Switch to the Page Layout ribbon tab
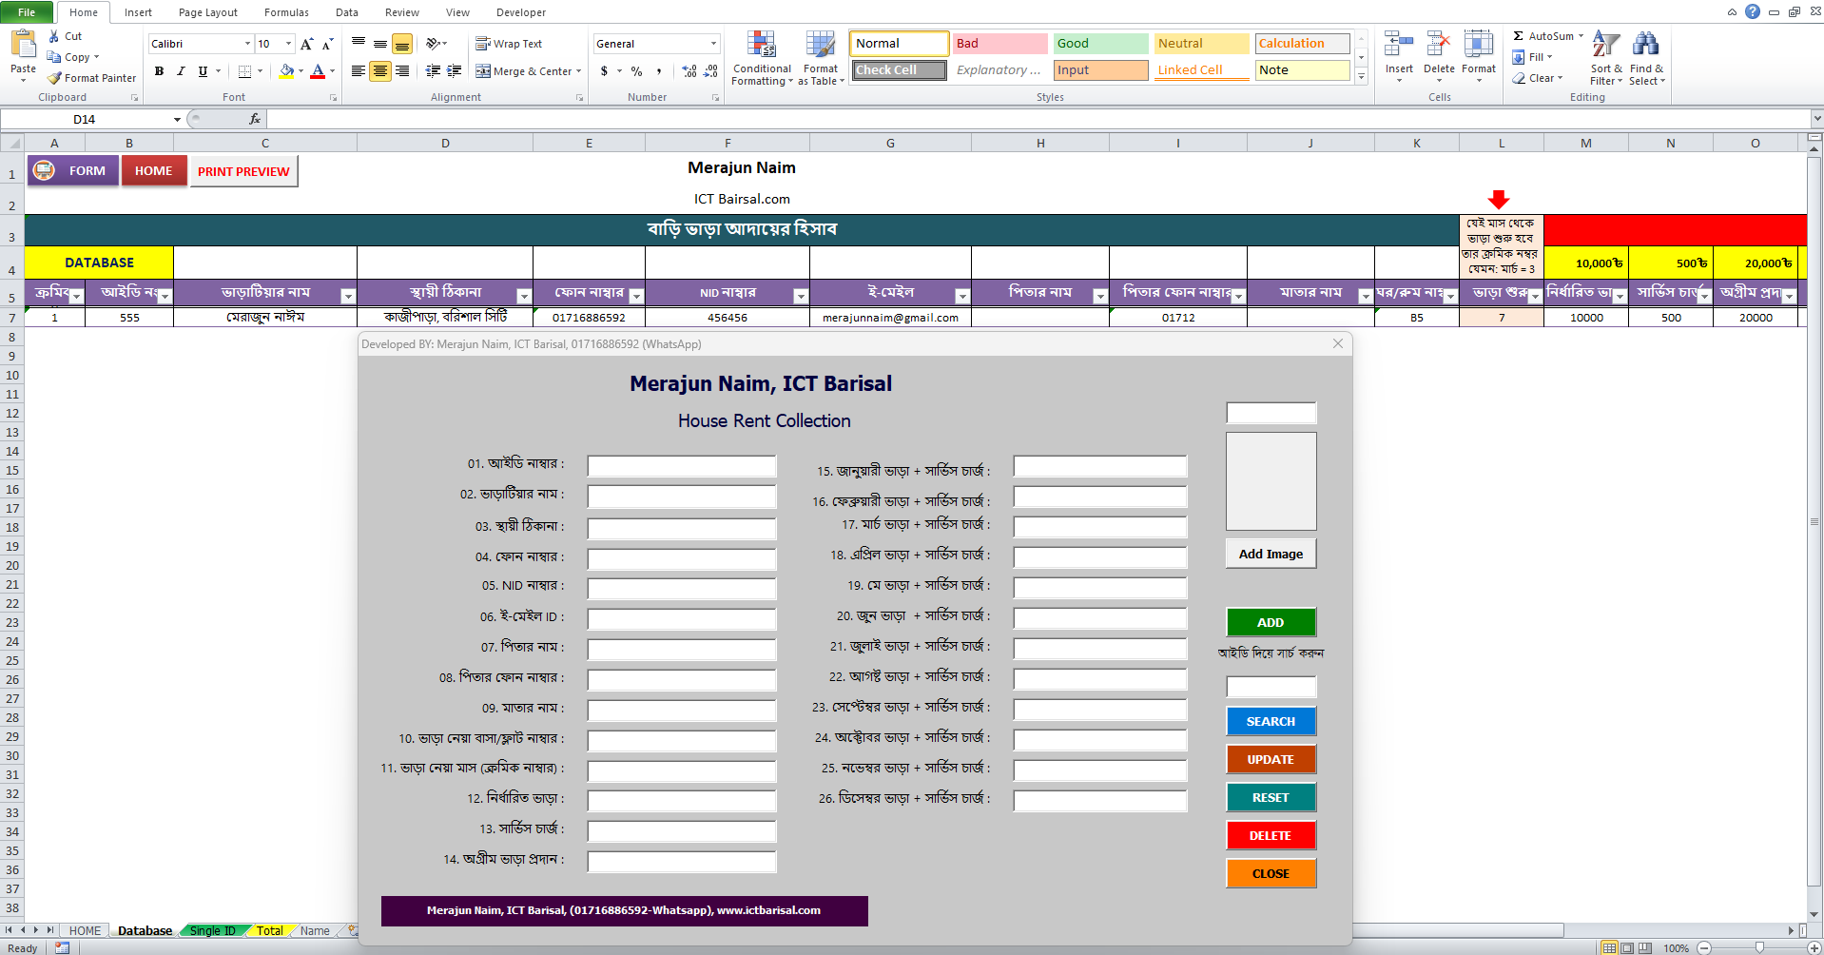This screenshot has width=1824, height=955. tap(207, 12)
